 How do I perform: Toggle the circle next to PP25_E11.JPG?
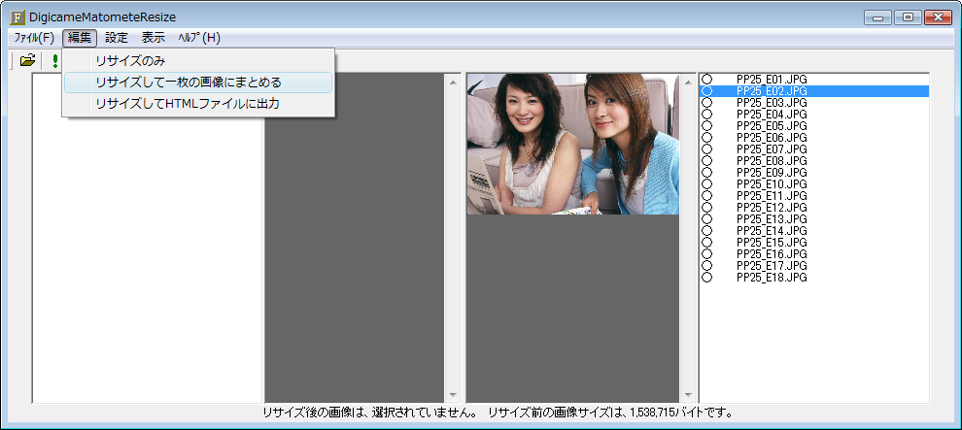point(706,195)
